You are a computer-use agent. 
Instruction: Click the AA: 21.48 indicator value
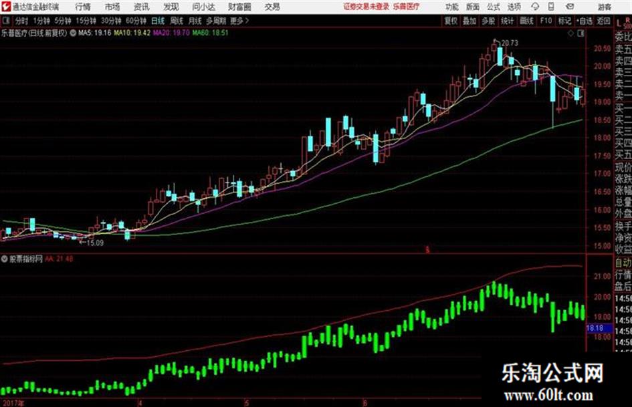[x=59, y=259]
